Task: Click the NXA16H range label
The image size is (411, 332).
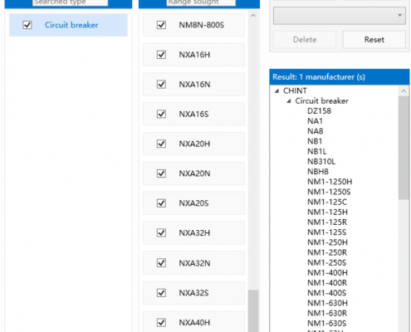Action: 194,55
